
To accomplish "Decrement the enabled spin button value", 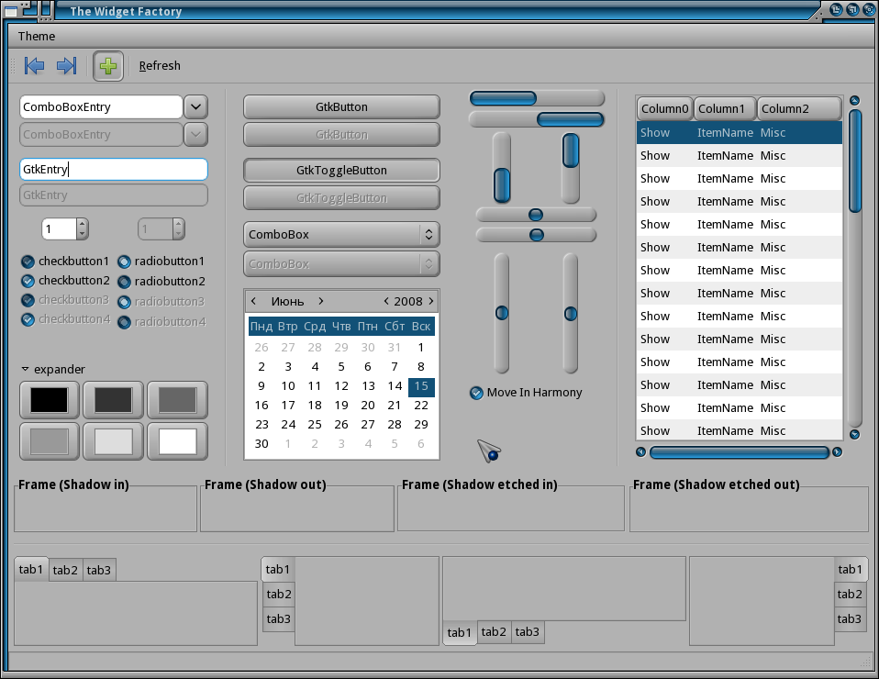I will [83, 234].
